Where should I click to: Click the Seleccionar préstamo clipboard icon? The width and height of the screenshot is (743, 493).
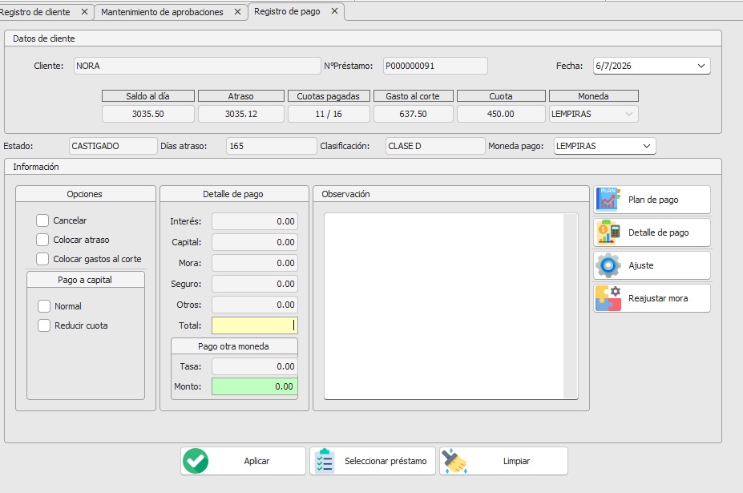point(325,461)
